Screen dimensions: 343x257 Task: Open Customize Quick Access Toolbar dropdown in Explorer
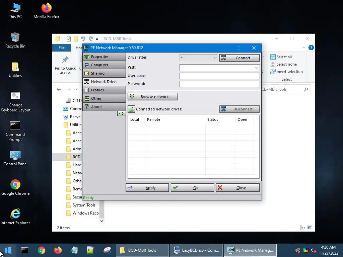click(97, 39)
